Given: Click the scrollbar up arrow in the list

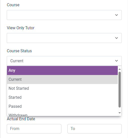Looking at the screenshot, I should click(120, 69).
